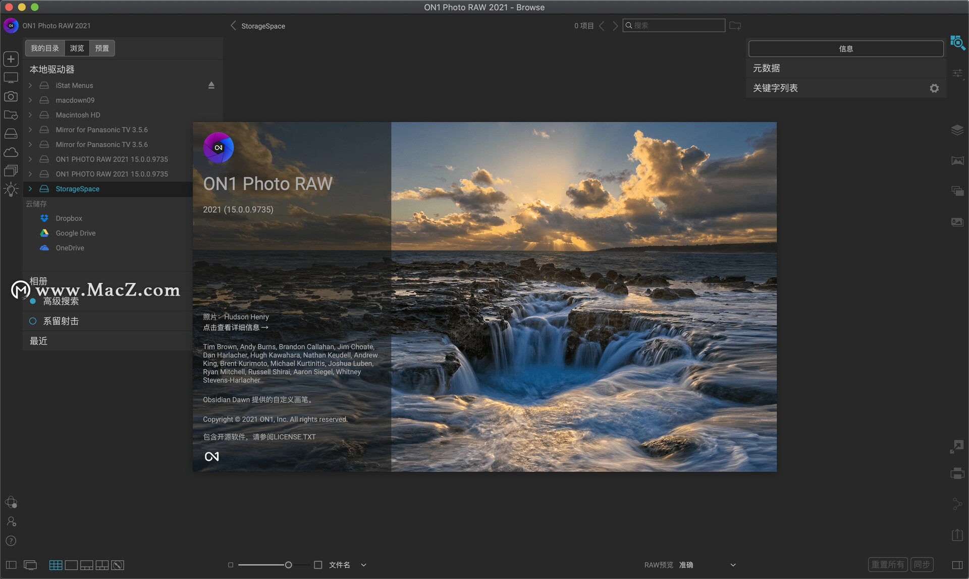The width and height of the screenshot is (969, 579).
Task: Switch to 预置 tab
Action: (101, 47)
